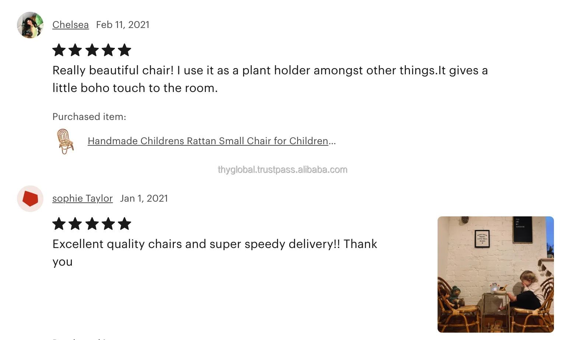Open Chelsea's profile name link

[x=70, y=25]
